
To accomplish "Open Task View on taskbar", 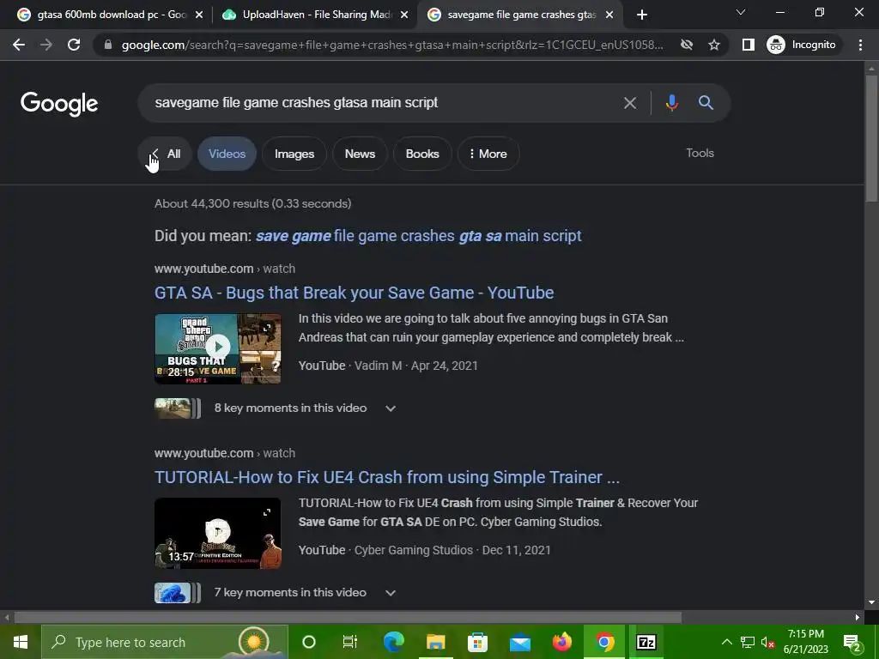I will click(x=350, y=642).
